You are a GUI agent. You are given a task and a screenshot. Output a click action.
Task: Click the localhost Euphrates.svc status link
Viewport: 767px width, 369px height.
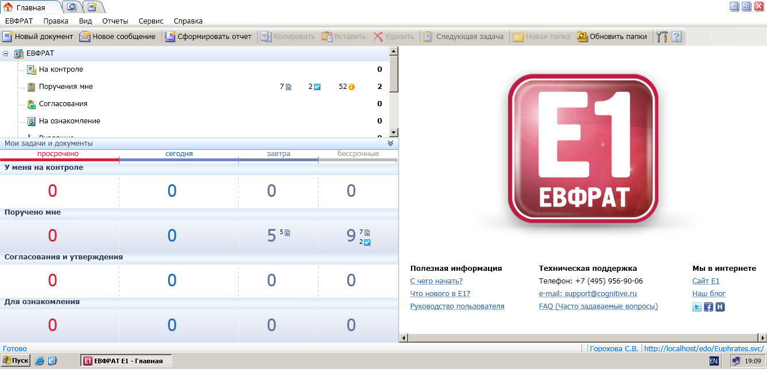704,348
